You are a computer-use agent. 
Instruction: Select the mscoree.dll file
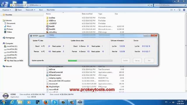[x=53, y=84]
